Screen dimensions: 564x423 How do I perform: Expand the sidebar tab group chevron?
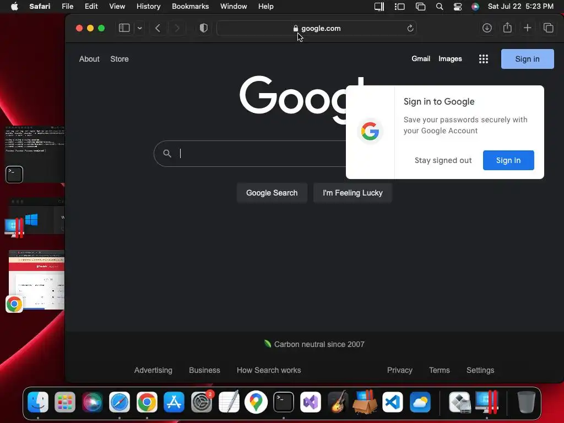coord(139,28)
